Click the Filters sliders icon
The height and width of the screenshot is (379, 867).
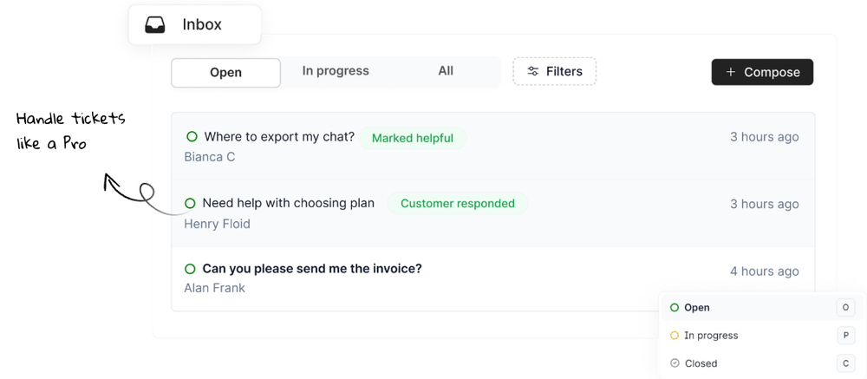point(533,72)
